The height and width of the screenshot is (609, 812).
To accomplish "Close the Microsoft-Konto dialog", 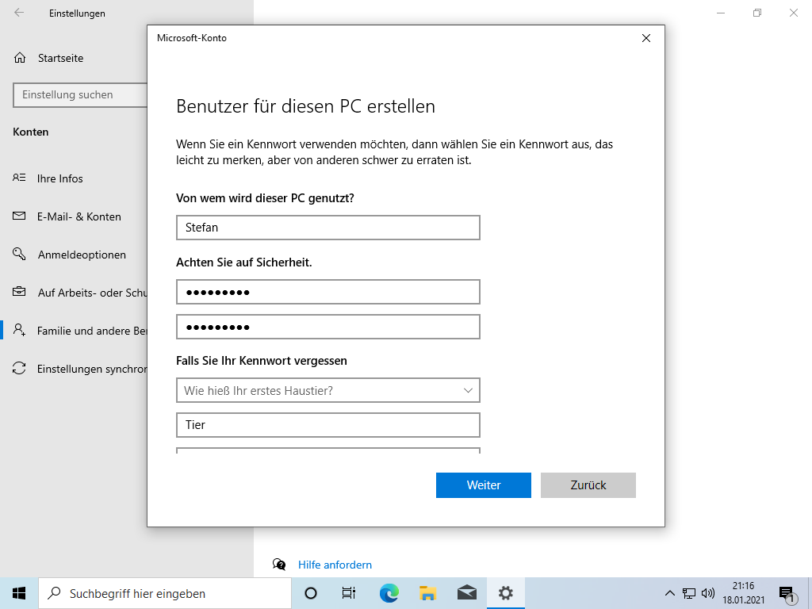I will [645, 38].
